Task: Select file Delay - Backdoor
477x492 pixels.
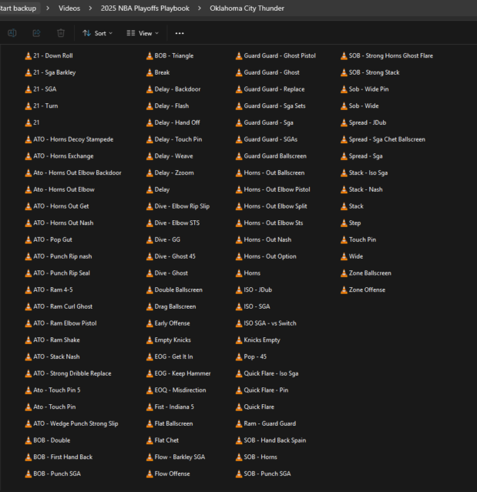Action: tap(173, 89)
